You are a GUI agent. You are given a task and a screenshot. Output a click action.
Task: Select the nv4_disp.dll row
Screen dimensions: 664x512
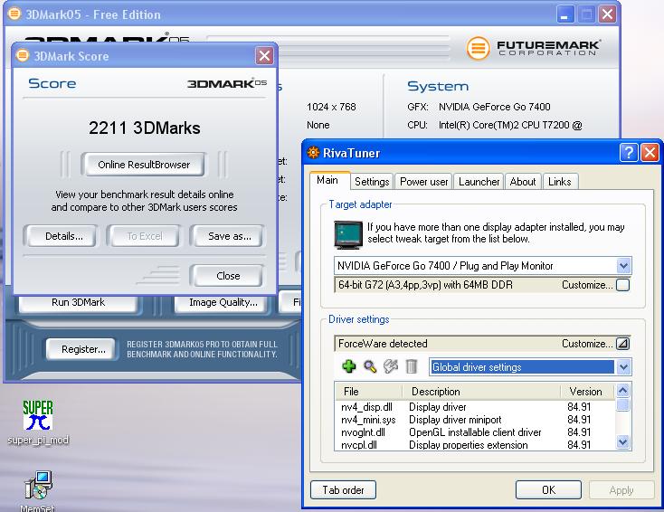click(x=475, y=407)
